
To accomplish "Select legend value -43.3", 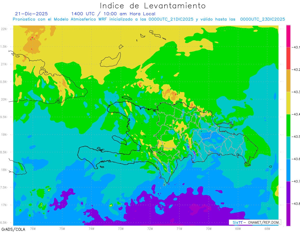I will click(296, 92).
